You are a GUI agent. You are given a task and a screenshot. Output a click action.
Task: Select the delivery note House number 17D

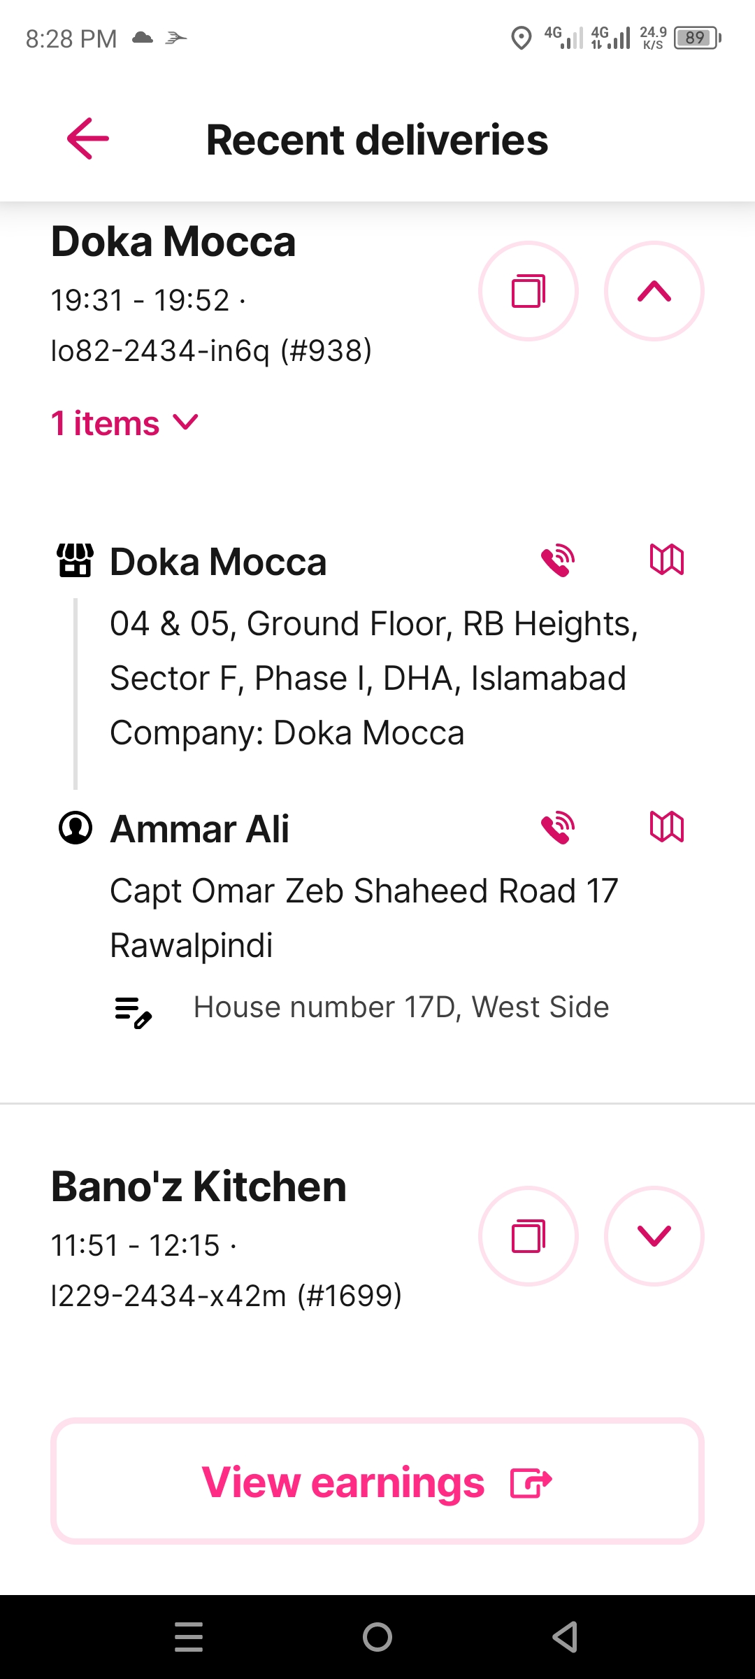point(401,1007)
